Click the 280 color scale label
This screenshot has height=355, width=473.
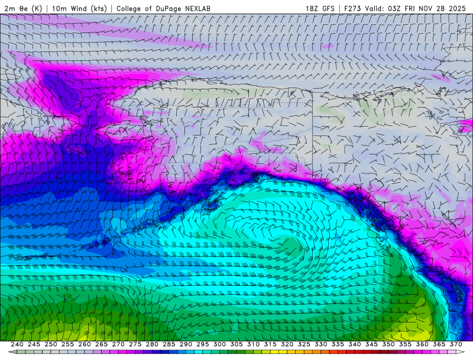tap(152, 344)
